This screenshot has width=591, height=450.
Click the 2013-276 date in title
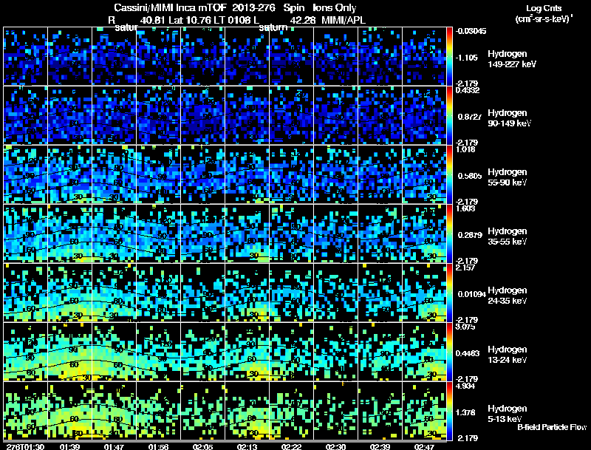(253, 7)
